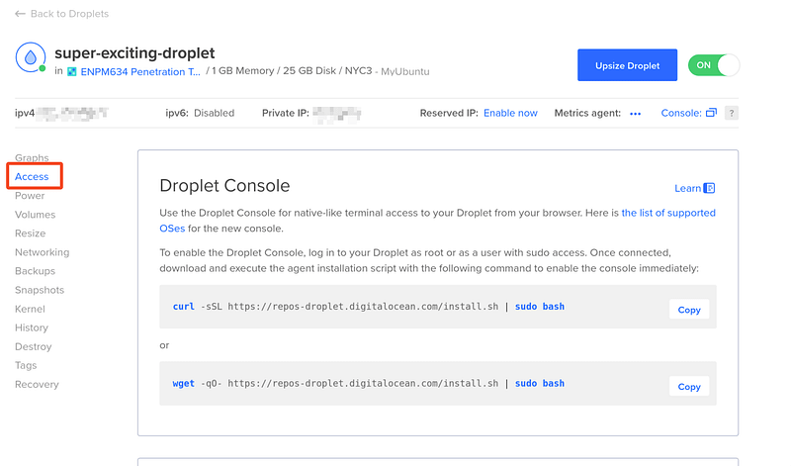Open the Learn link
This screenshot has height=466, width=791.
(687, 188)
